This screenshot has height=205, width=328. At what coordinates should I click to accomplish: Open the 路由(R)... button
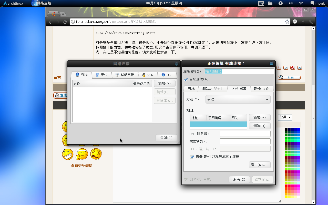tap(260, 165)
